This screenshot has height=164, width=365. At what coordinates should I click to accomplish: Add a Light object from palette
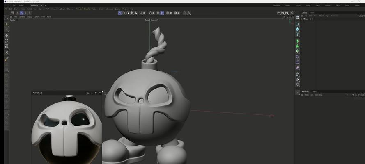(297, 85)
